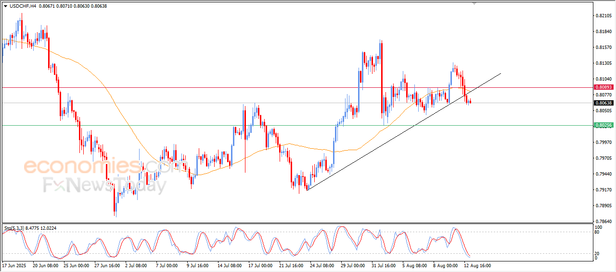Click the 0.79440 price axis label

coord(603,174)
